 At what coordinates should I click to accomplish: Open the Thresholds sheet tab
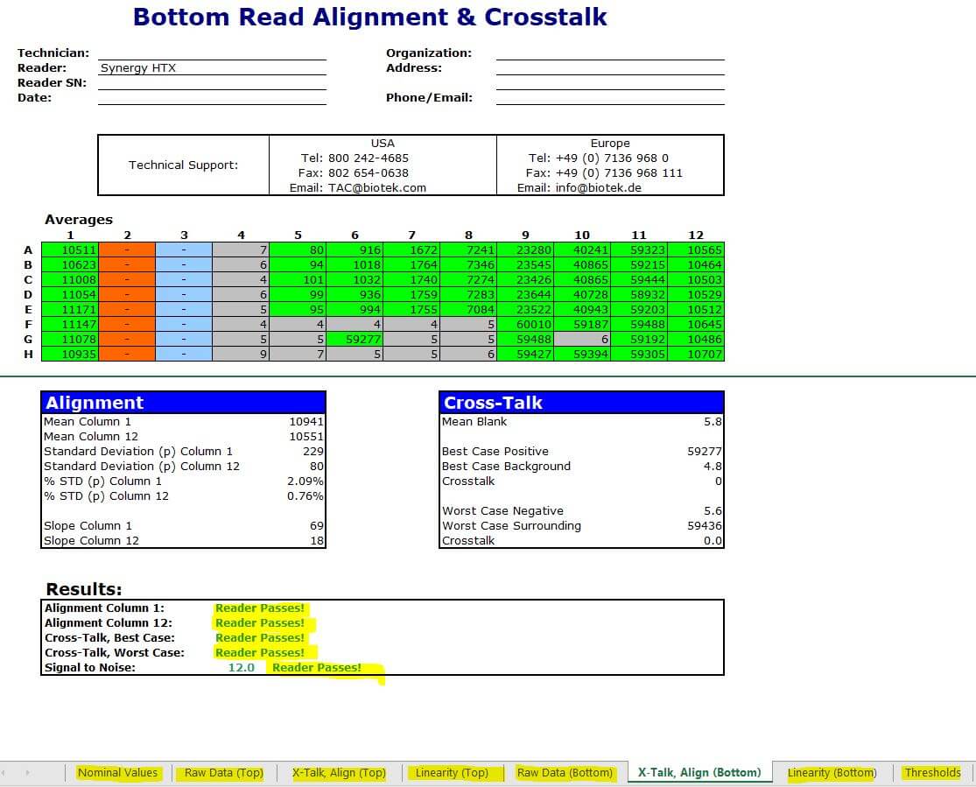tap(932, 773)
